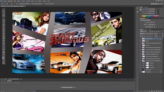This screenshot has width=164, height=92.
Task: Select the Horizontal Type tool
Action: 4,45
